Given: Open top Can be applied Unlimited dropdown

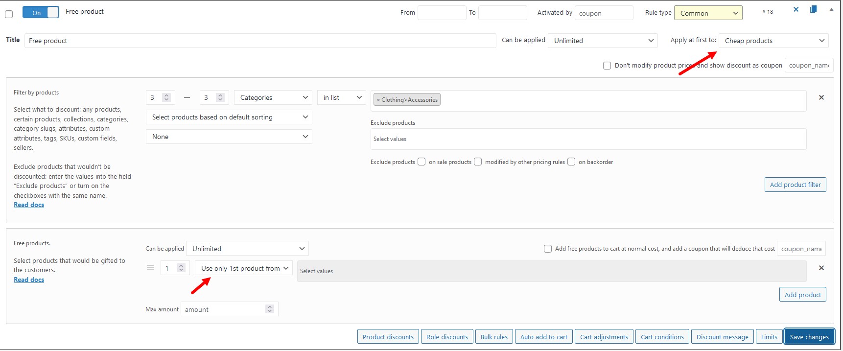Looking at the screenshot, I should tap(603, 41).
